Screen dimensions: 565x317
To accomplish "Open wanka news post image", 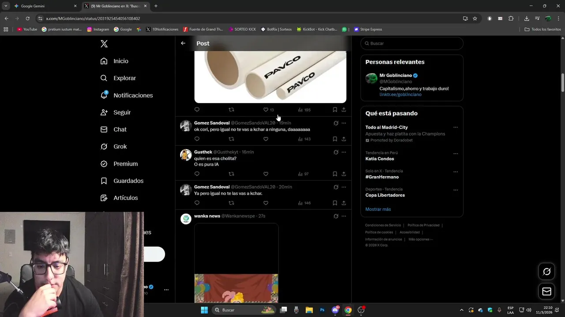I will pyautogui.click(x=236, y=263).
